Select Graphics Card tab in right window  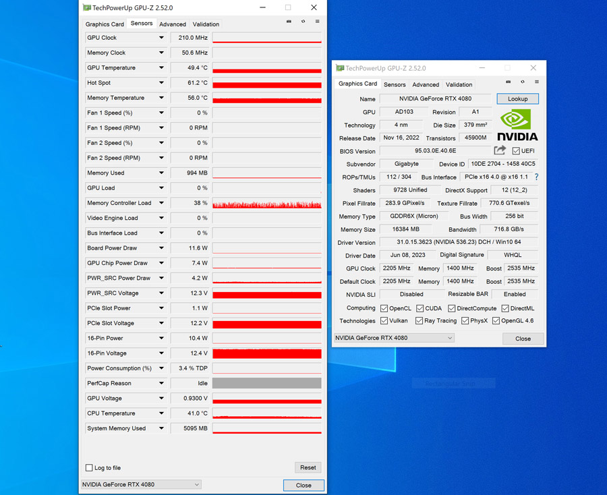pos(357,84)
